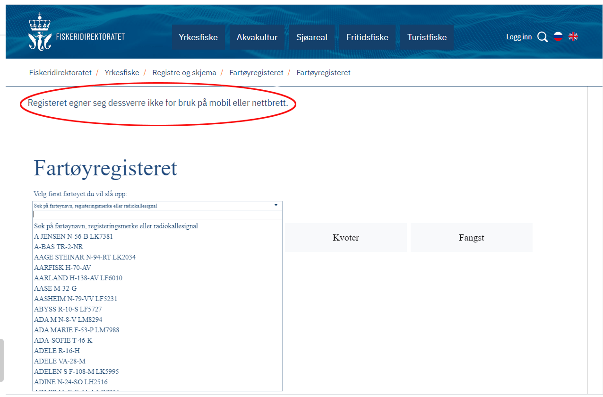Click the Logg inn link
Image resolution: width=603 pixels, height=397 pixels.
coord(519,37)
